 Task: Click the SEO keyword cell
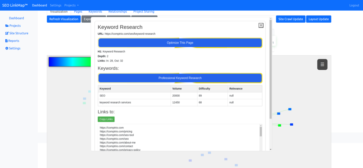coord(134,95)
